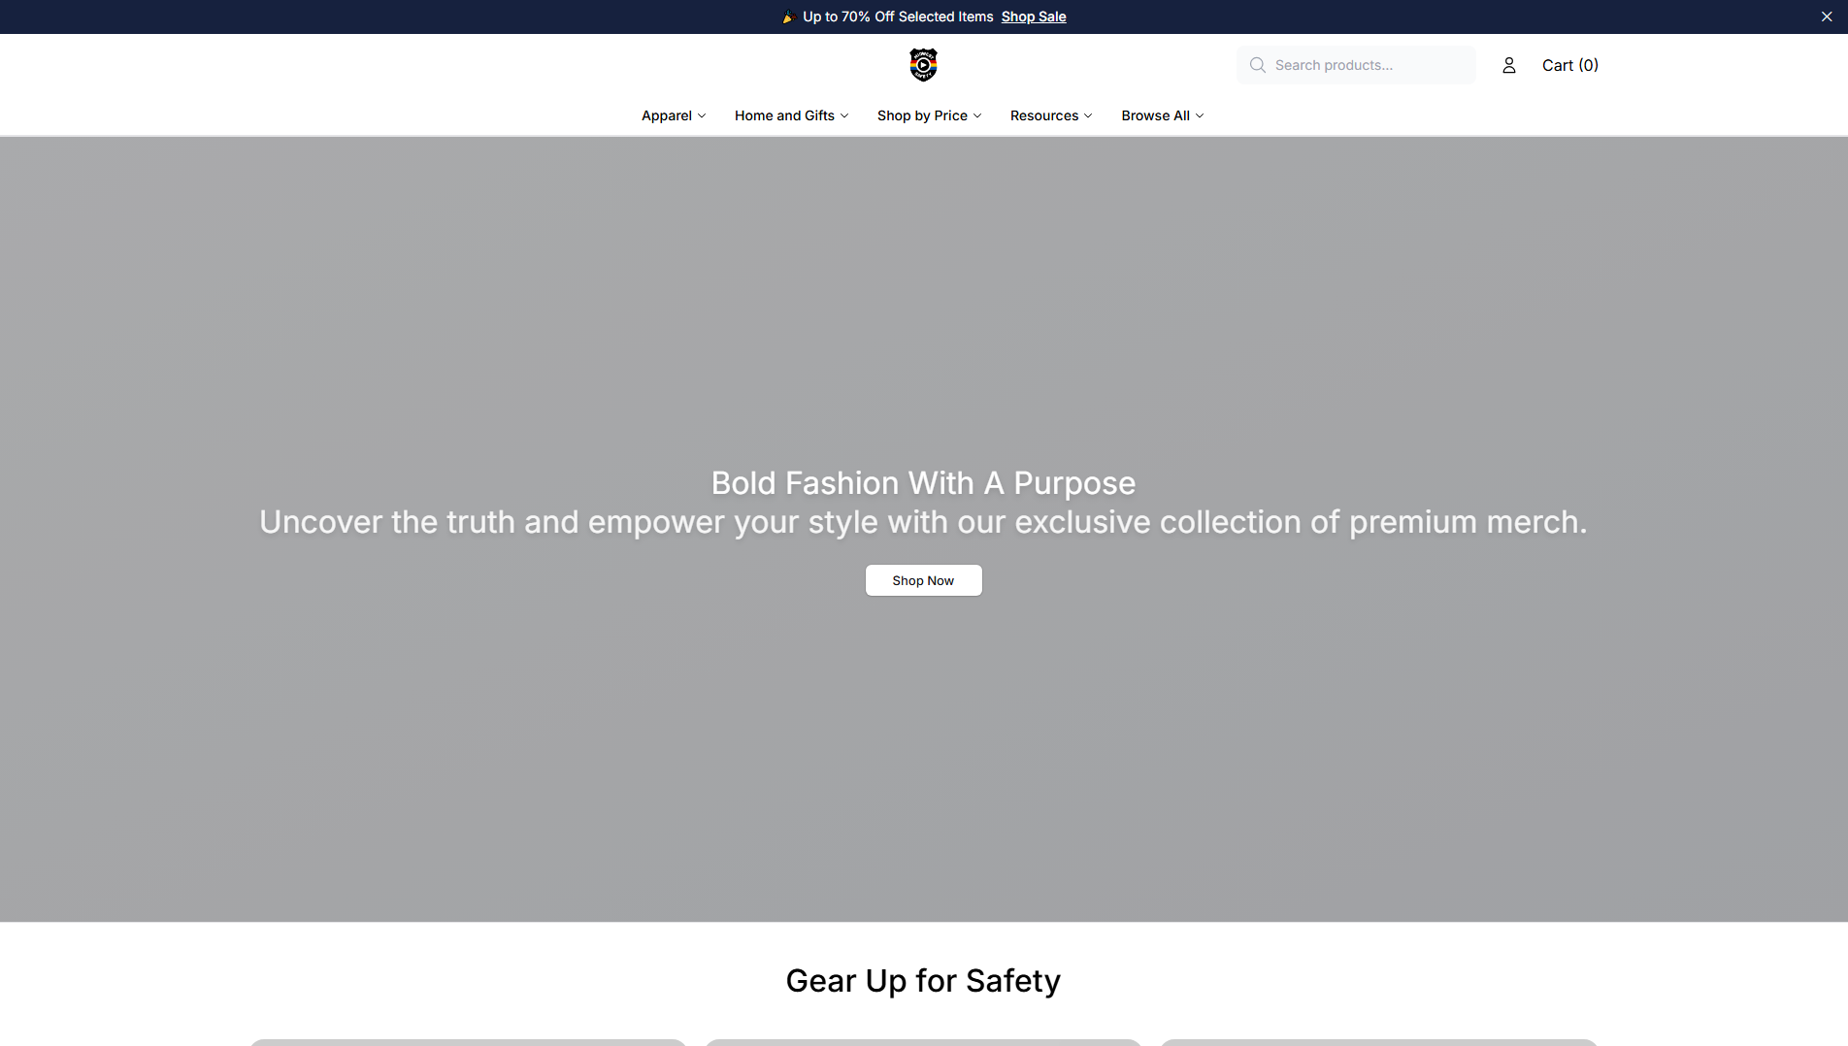Click the Gear Up for Safety heading

click(923, 980)
